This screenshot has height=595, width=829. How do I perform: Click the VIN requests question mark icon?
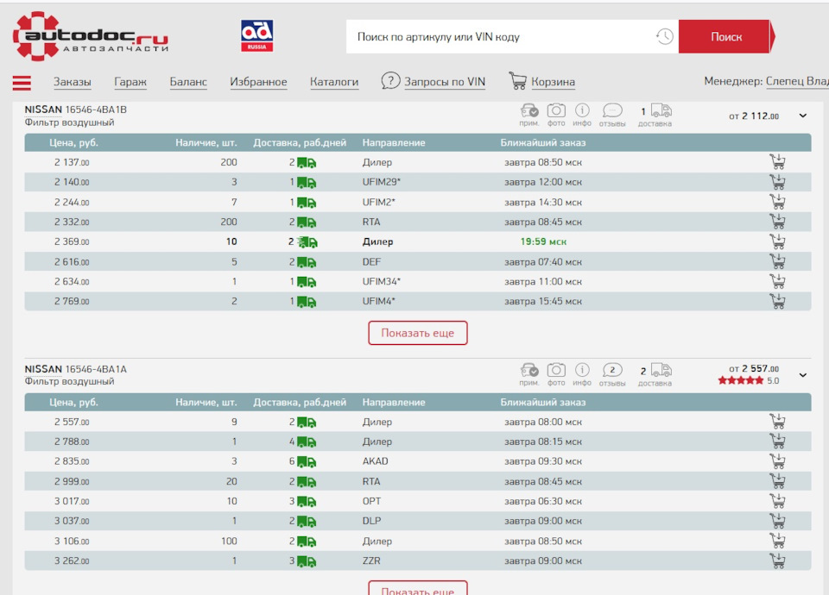tap(390, 81)
